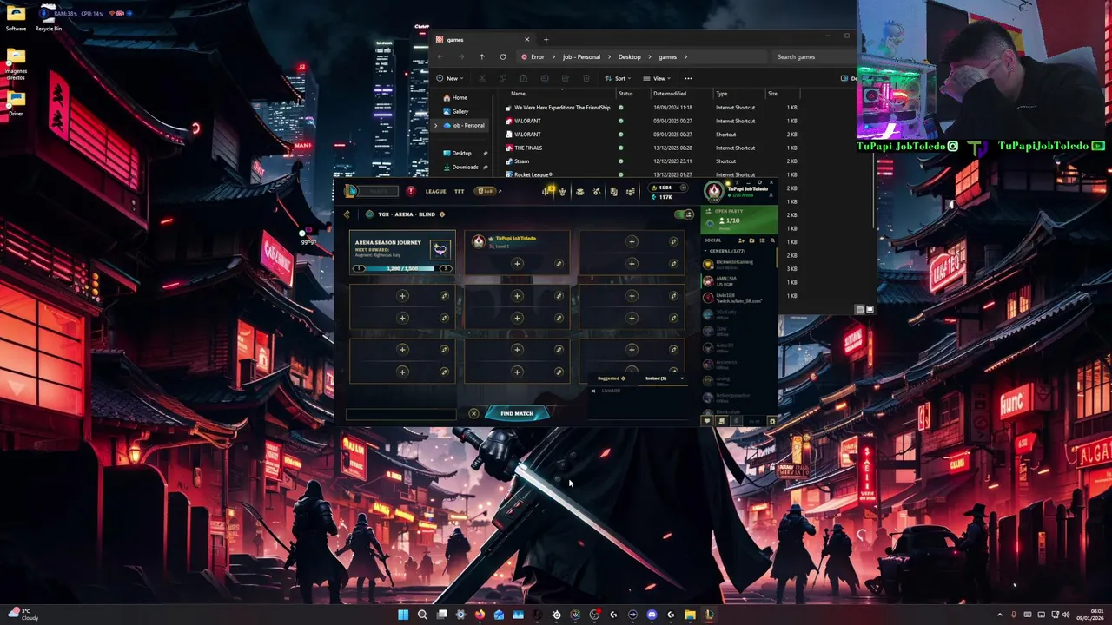The image size is (1112, 625).
Task: Select the Invited (1) tab
Action: [x=656, y=378]
